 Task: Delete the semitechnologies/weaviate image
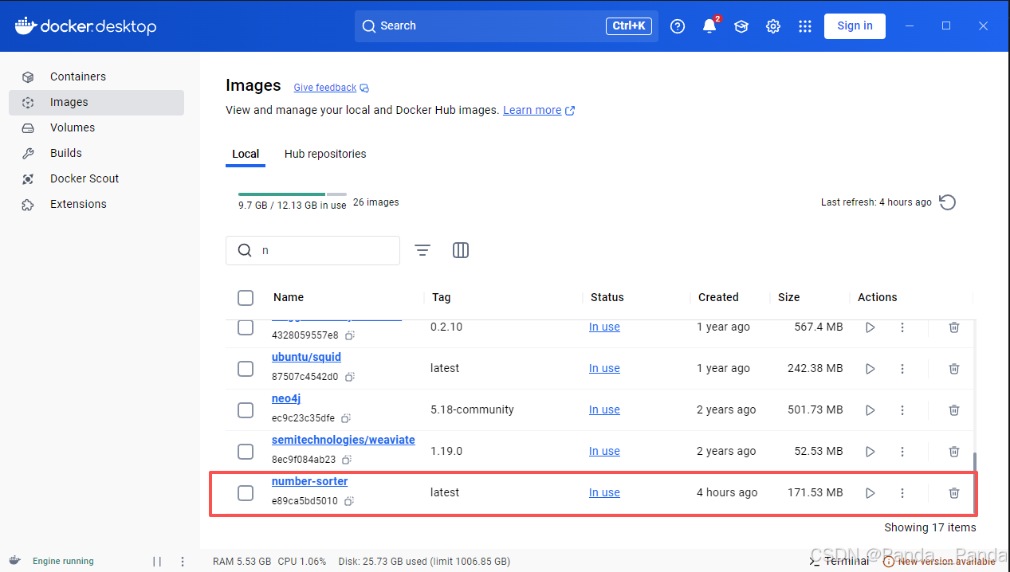(954, 452)
